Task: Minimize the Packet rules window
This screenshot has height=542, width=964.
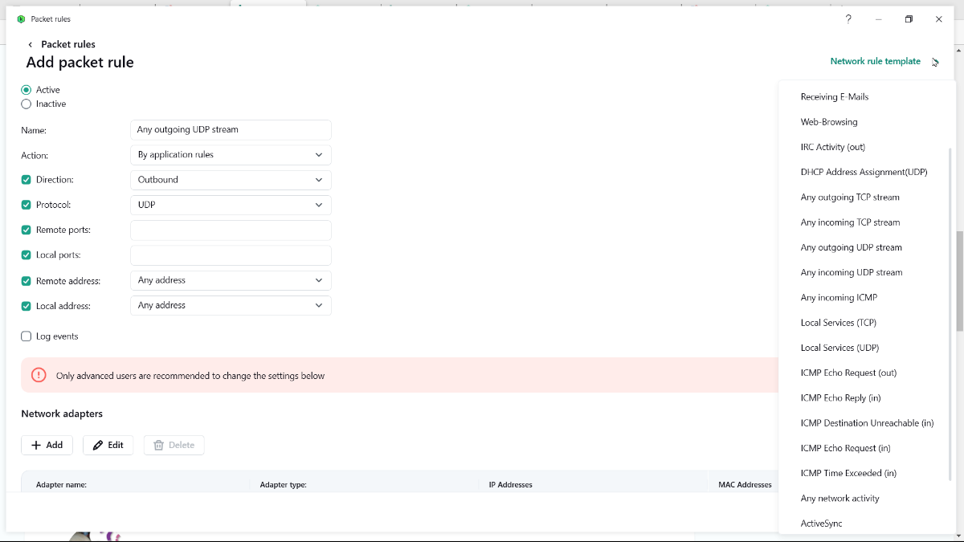Action: pos(879,19)
